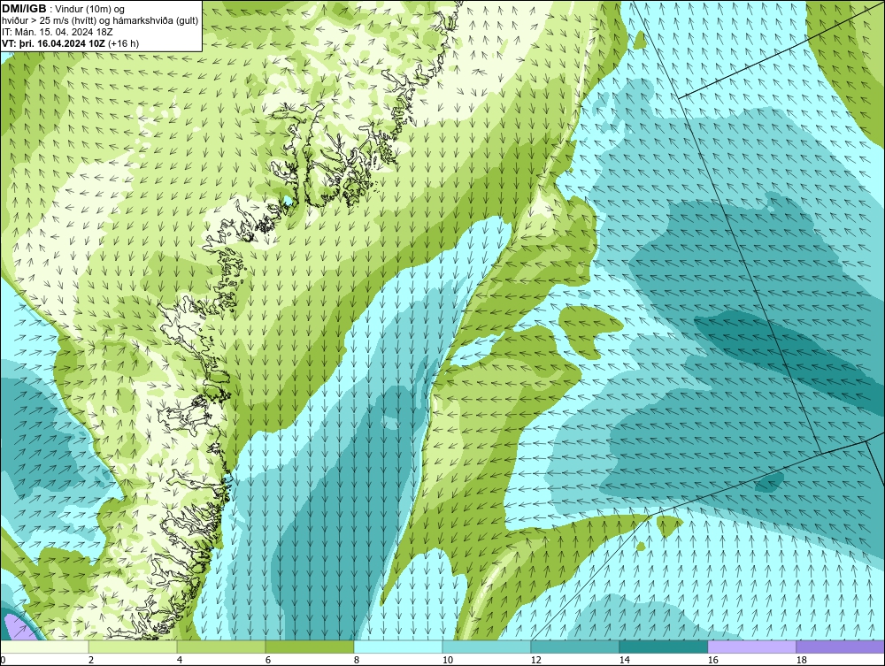Image resolution: width=885 pixels, height=666 pixels.
Task: Click the 4–6 m/s green legend swatch
Action: click(x=221, y=647)
